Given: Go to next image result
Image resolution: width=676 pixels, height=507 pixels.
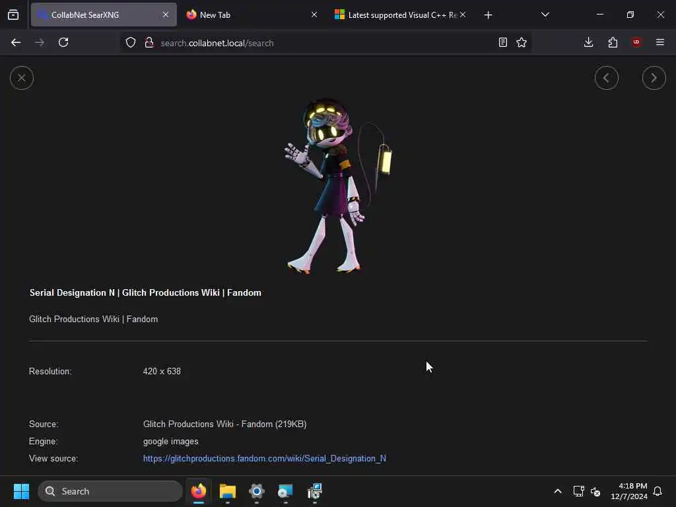Looking at the screenshot, I should [654, 78].
